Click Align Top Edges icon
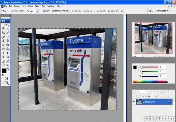Image resolution: width=176 pixels, height=122 pixels. tap(73, 11)
